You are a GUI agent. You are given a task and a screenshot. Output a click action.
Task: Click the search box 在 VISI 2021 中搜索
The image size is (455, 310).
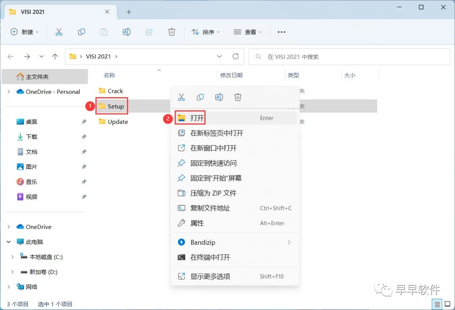click(349, 56)
